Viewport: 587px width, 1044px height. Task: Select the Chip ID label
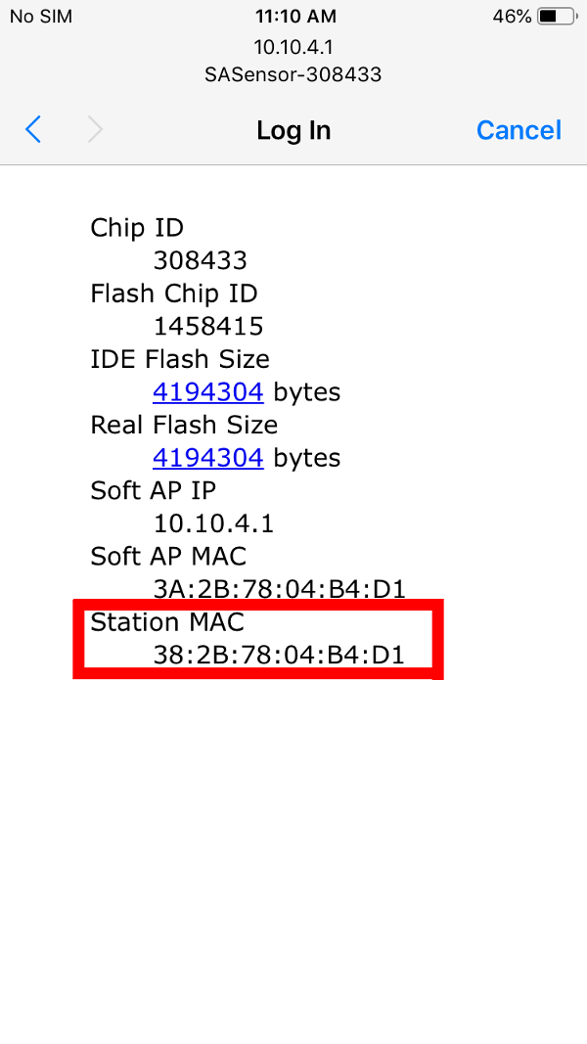pos(137,228)
